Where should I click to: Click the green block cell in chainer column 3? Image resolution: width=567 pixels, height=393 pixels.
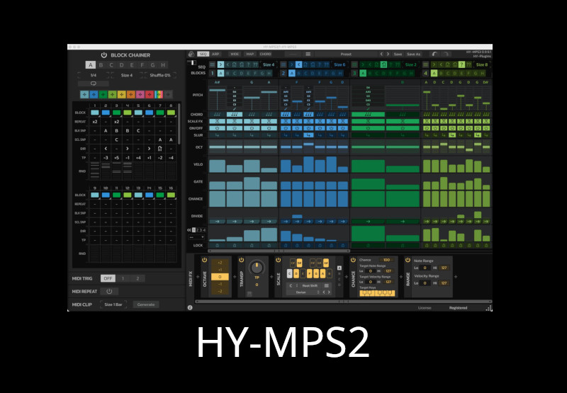tap(116, 113)
